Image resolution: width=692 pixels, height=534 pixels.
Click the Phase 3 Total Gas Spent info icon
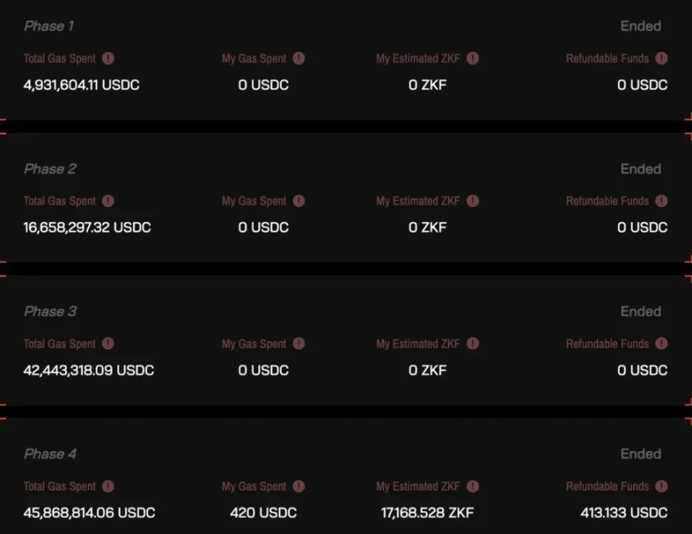pos(108,343)
